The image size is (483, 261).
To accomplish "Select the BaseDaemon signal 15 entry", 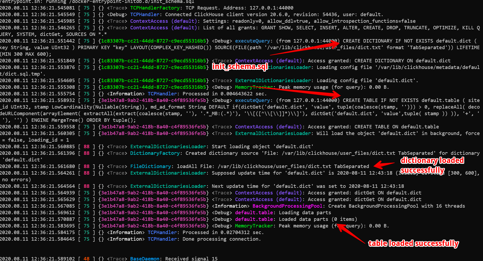I will (x=145, y=259).
